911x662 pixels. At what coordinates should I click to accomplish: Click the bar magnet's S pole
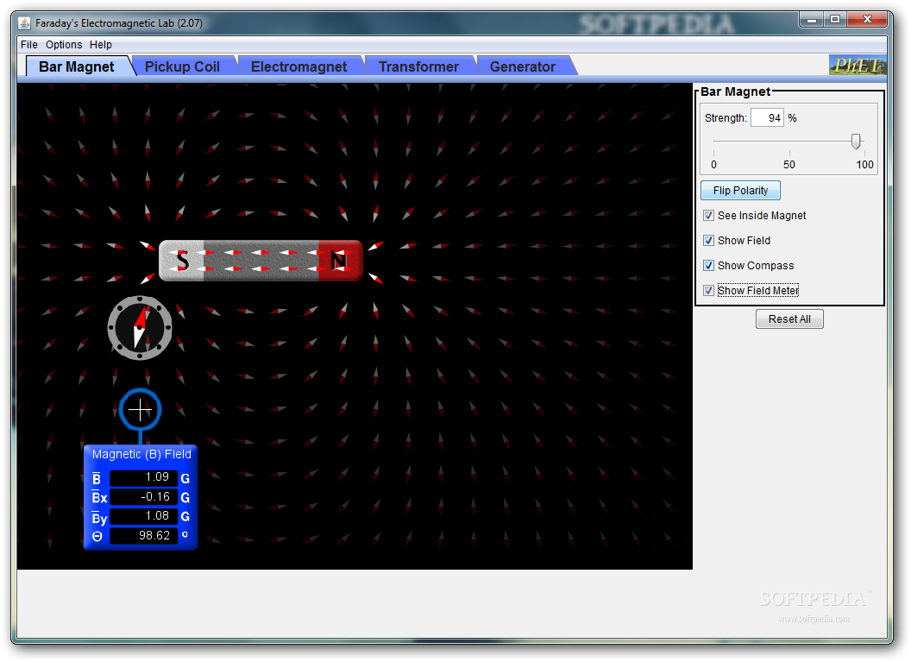pyautogui.click(x=182, y=261)
